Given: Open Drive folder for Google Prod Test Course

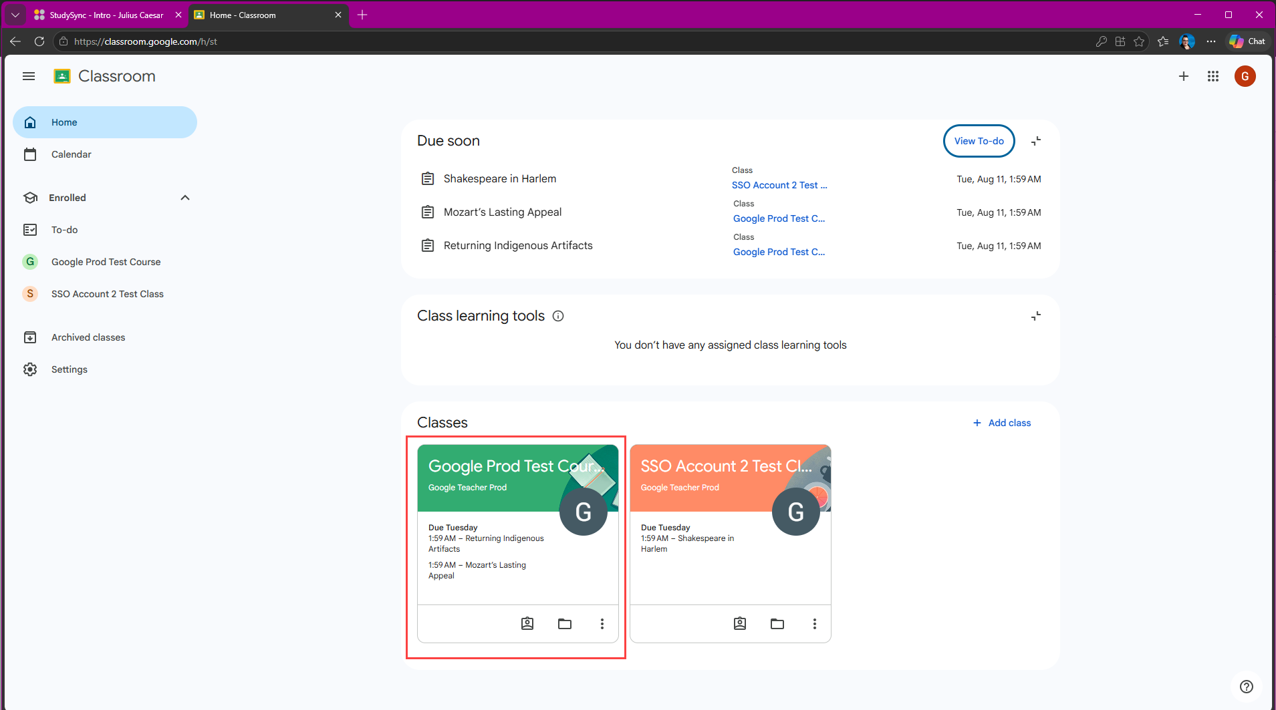Looking at the screenshot, I should (x=565, y=624).
